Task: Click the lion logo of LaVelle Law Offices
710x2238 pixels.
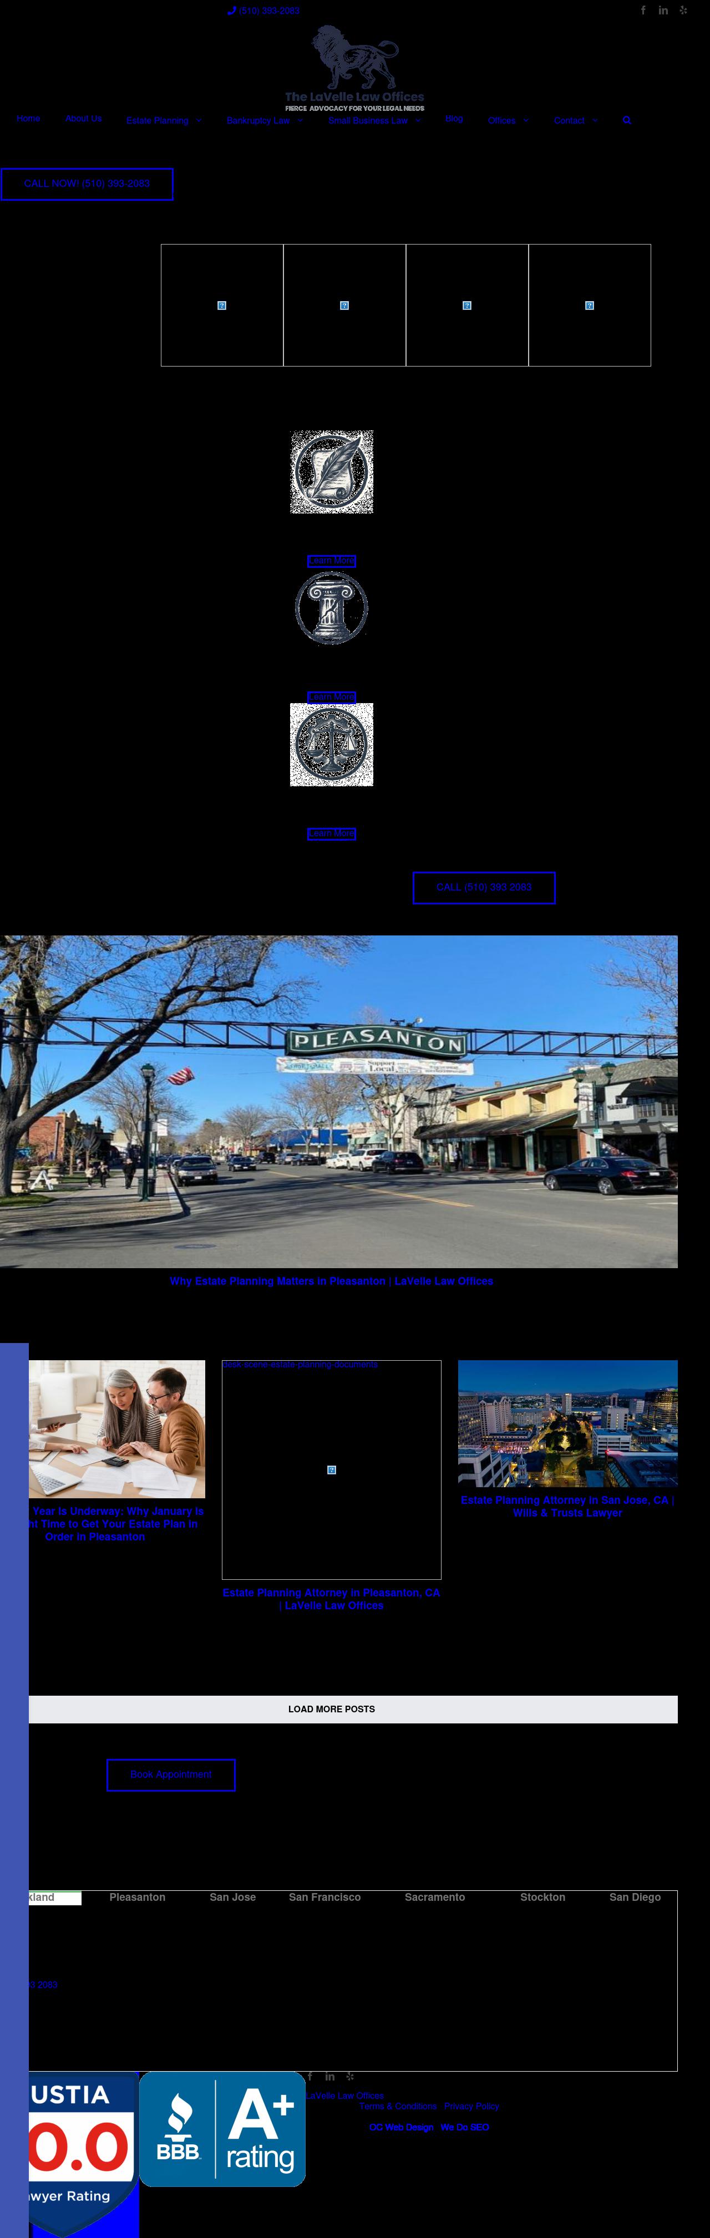Action: pos(354,69)
